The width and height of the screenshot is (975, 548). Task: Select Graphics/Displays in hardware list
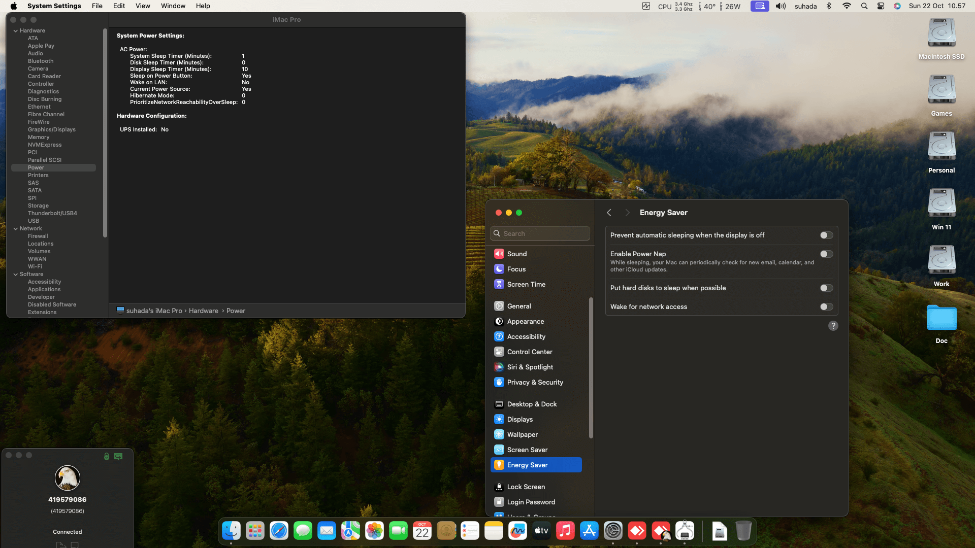point(51,129)
